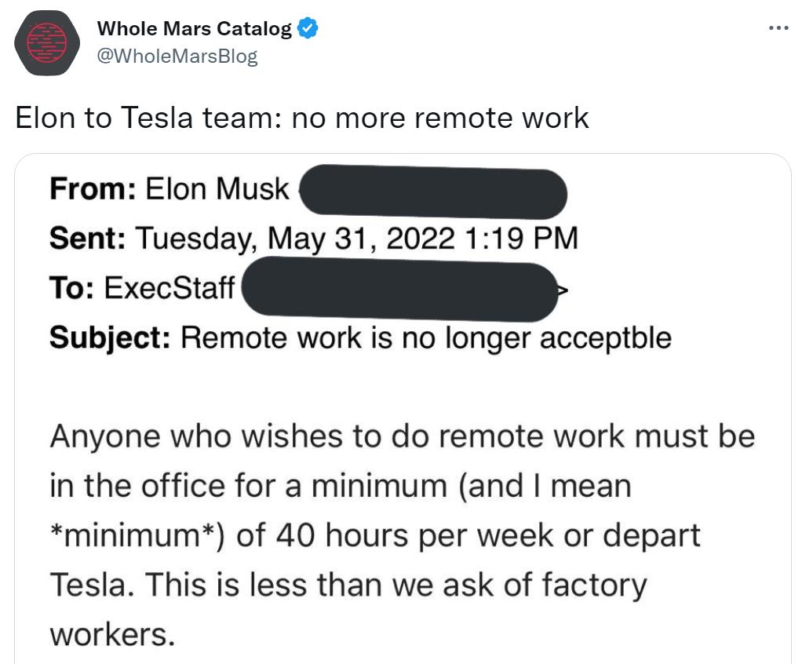Click the redacted bar after ExecStaff
Viewport: 802px width, 664px height.
(399, 291)
